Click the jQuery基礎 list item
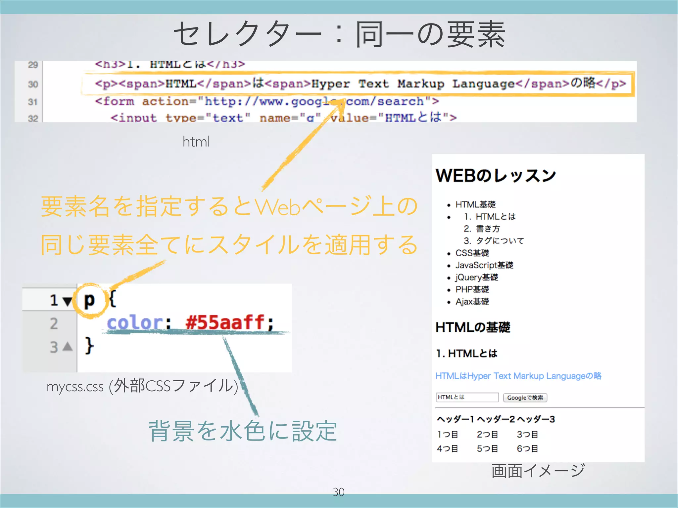Image resolution: width=678 pixels, height=508 pixels. tap(477, 277)
